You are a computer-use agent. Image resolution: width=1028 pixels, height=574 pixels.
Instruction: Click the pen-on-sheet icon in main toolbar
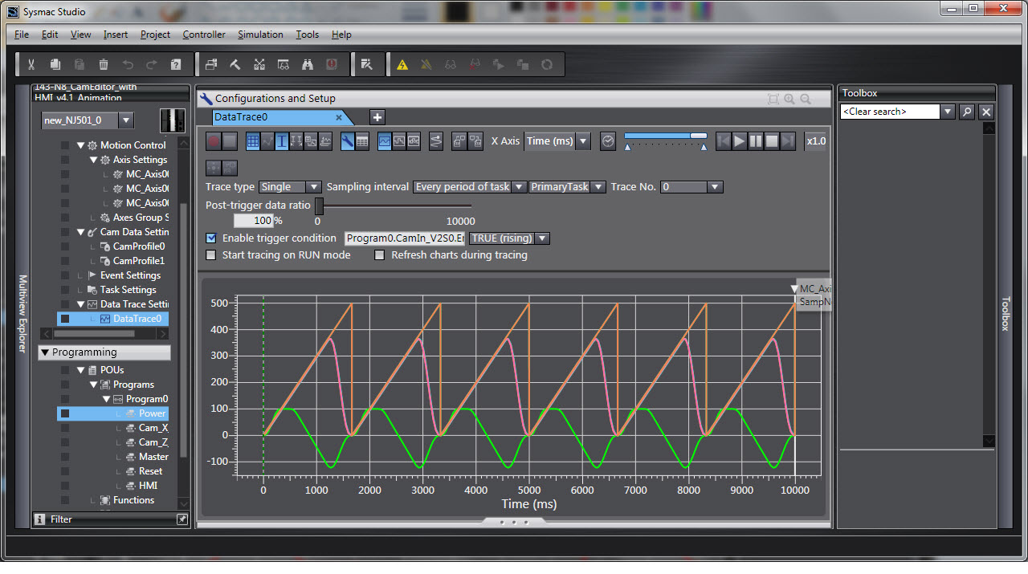pos(367,65)
